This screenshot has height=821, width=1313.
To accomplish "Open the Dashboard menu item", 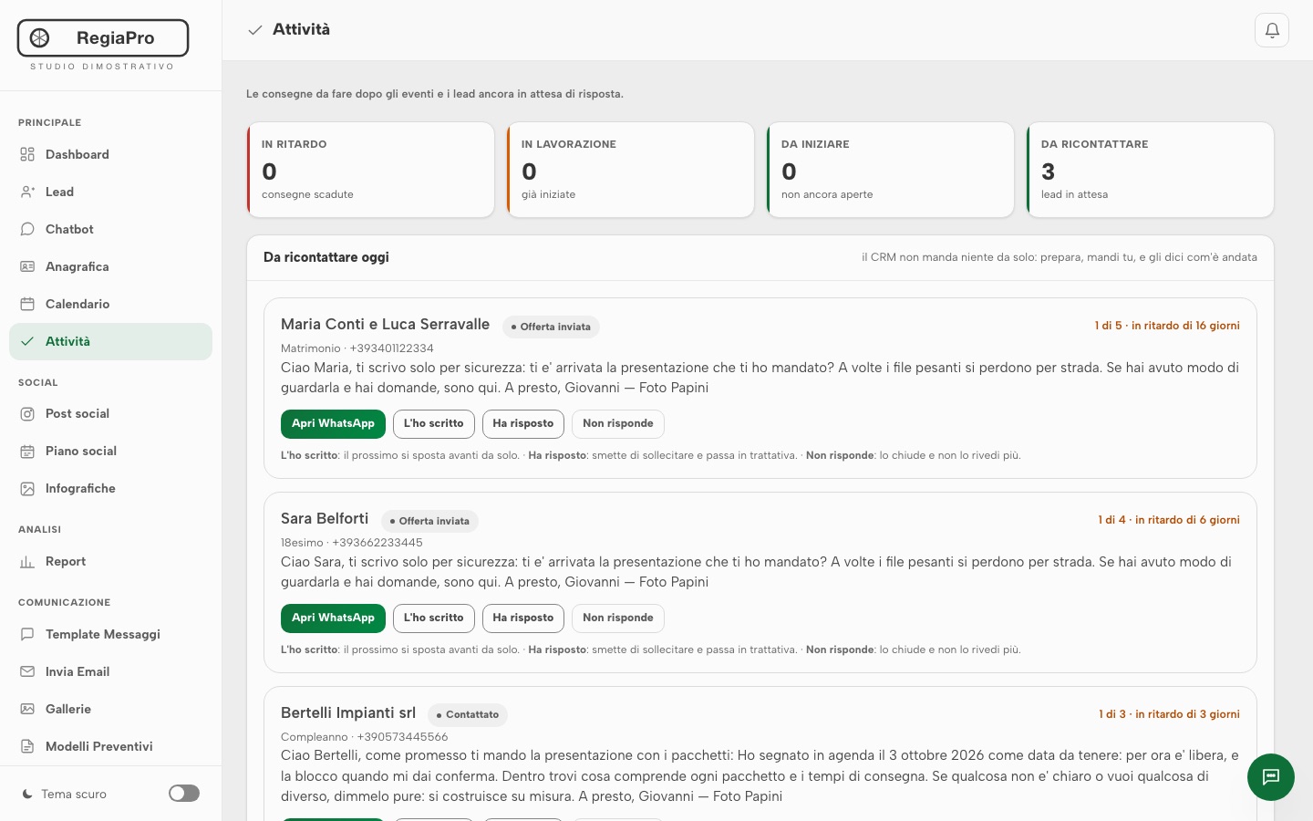I will 110,154.
